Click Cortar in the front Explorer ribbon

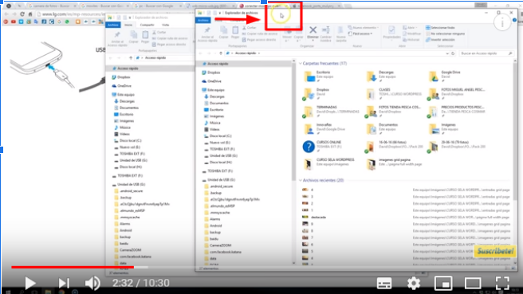point(250,28)
